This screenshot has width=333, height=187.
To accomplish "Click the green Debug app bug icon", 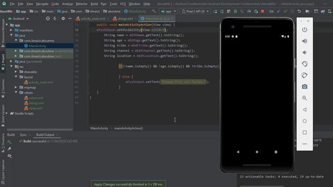I will pyautogui.click(x=235, y=11).
